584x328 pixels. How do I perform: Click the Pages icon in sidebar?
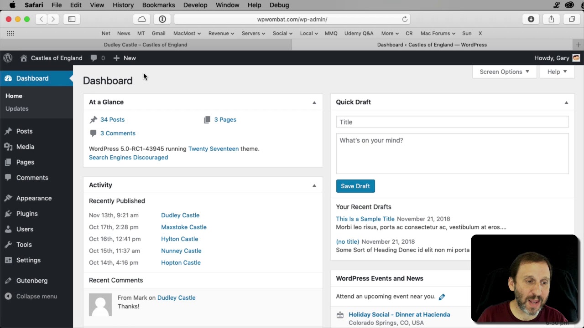point(8,162)
